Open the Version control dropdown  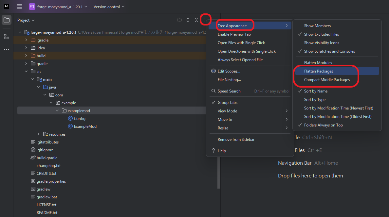[x=109, y=7]
